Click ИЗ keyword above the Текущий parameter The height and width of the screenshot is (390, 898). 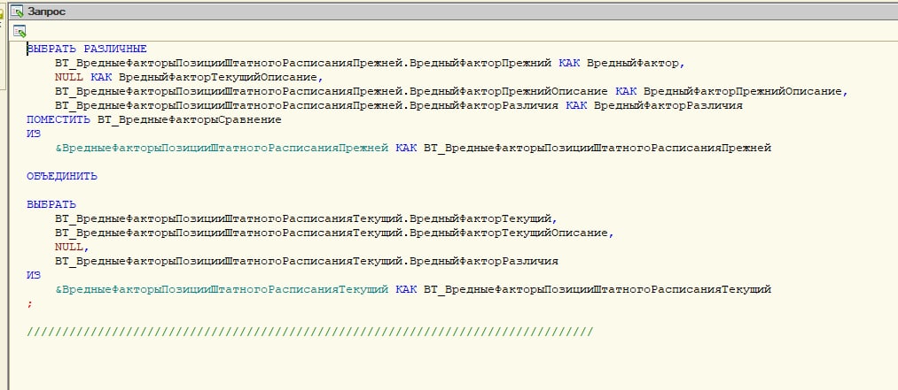[34, 276]
